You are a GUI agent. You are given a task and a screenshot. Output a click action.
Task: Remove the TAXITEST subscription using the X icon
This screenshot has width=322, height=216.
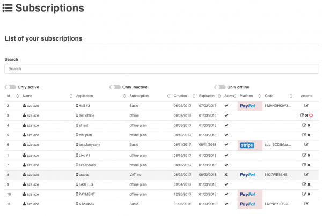[x=309, y=184]
